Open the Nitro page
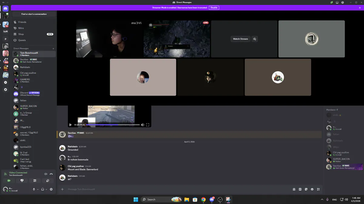The height and width of the screenshot is (204, 364). tap(34, 28)
